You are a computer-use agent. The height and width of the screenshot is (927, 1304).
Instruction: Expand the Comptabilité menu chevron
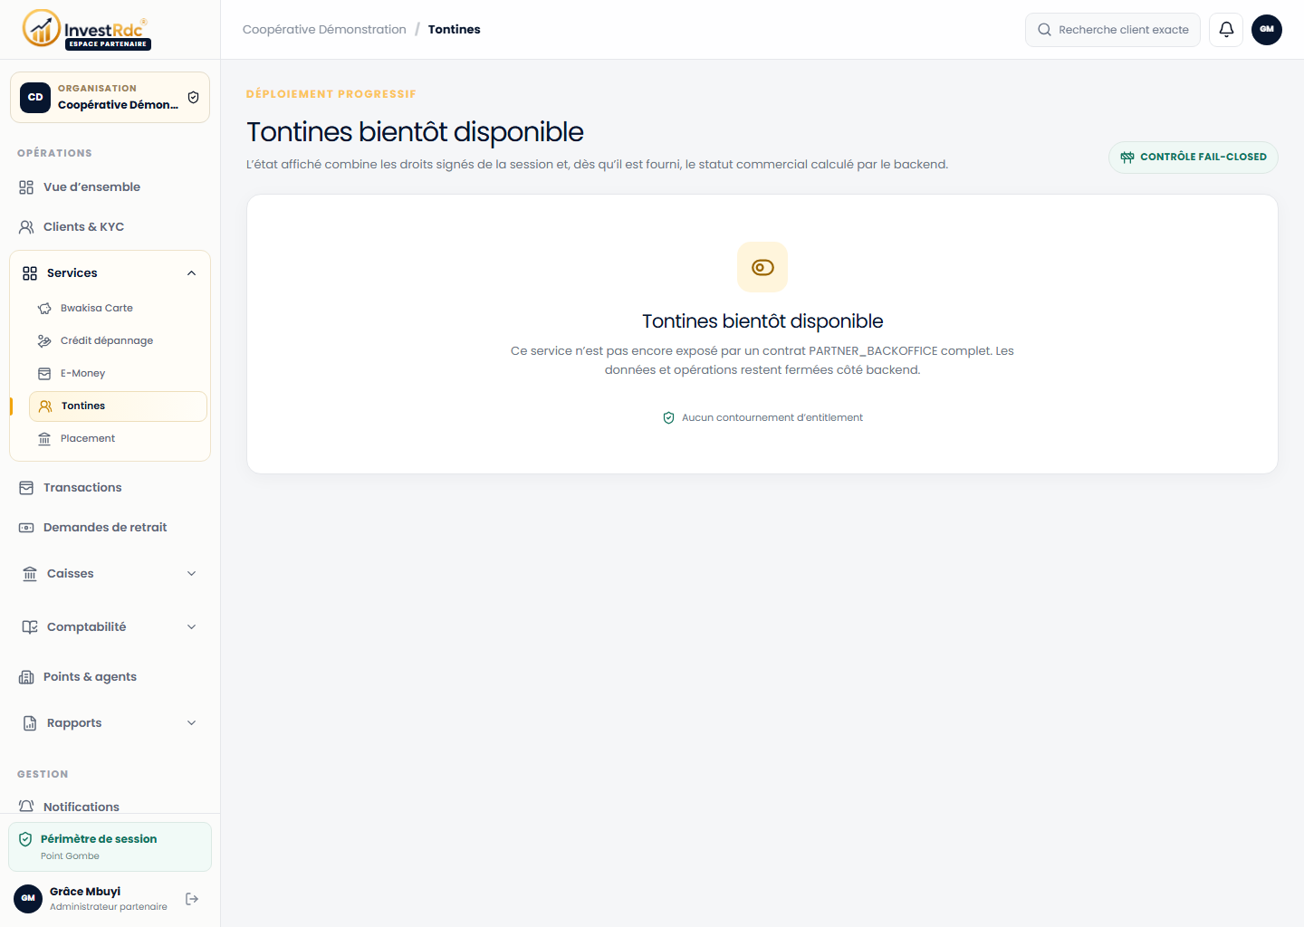(x=191, y=627)
